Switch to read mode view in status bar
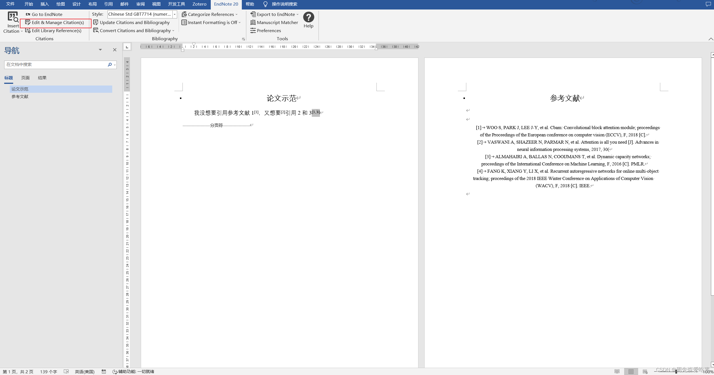 (x=617, y=371)
